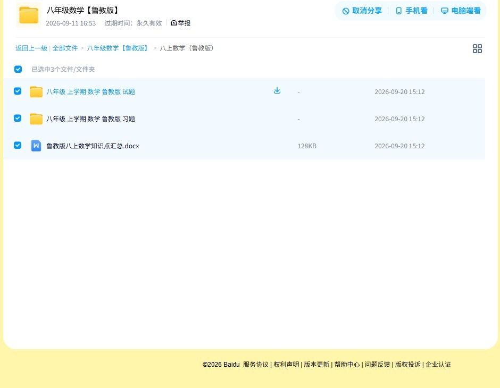Click the share title 八年级数学【鲁教版】
This screenshot has width=500, height=388.
84,10
